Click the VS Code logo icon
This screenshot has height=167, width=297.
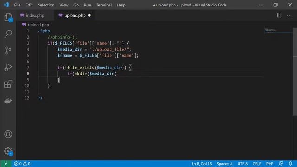click(6, 5)
